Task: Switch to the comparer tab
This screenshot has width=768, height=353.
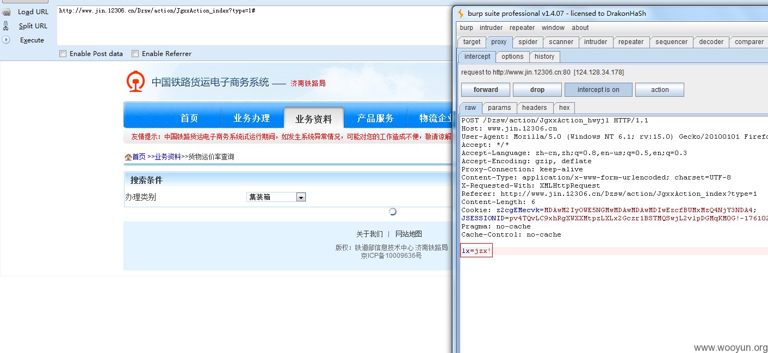Action: tap(749, 42)
